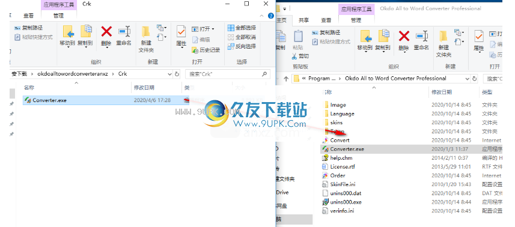Click refresh button in Crk window
The width and height of the screenshot is (515, 227).
pos(177,74)
